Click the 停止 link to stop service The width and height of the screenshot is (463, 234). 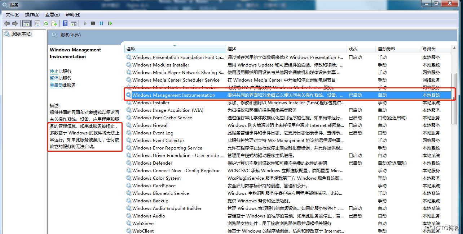[54, 72]
